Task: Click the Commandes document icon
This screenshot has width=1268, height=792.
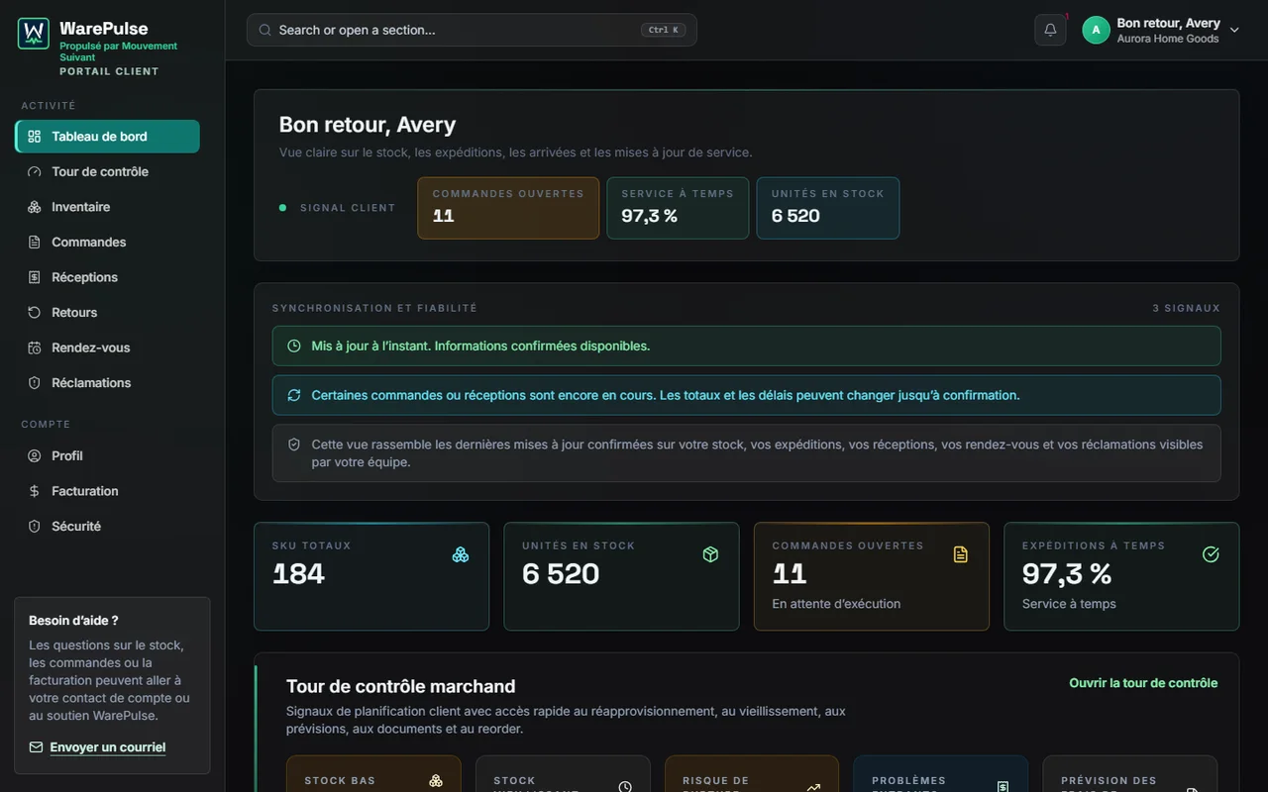Action: click(x=35, y=242)
